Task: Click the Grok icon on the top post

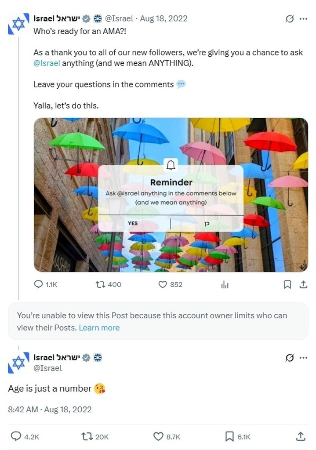Action: [290, 19]
